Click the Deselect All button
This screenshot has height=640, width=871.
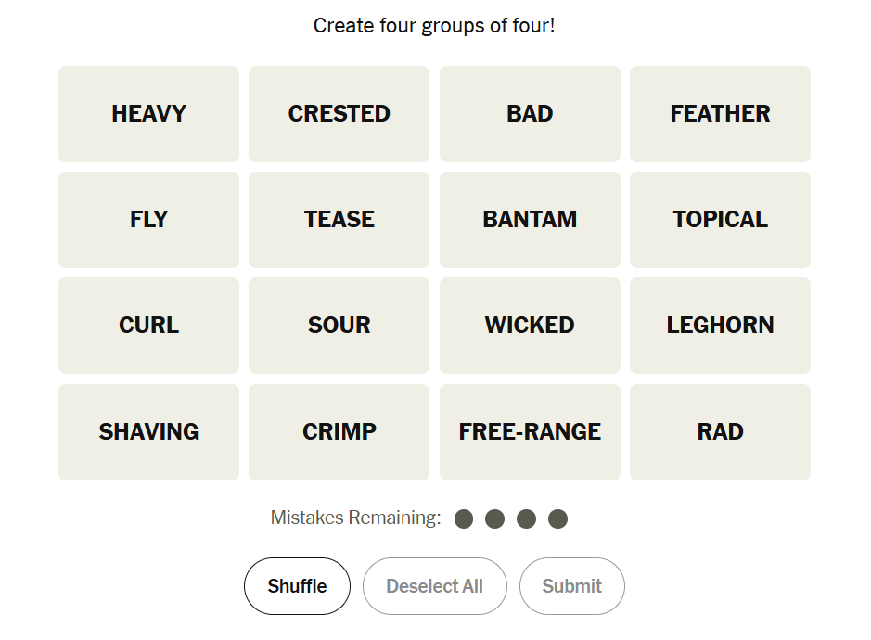coord(434,586)
